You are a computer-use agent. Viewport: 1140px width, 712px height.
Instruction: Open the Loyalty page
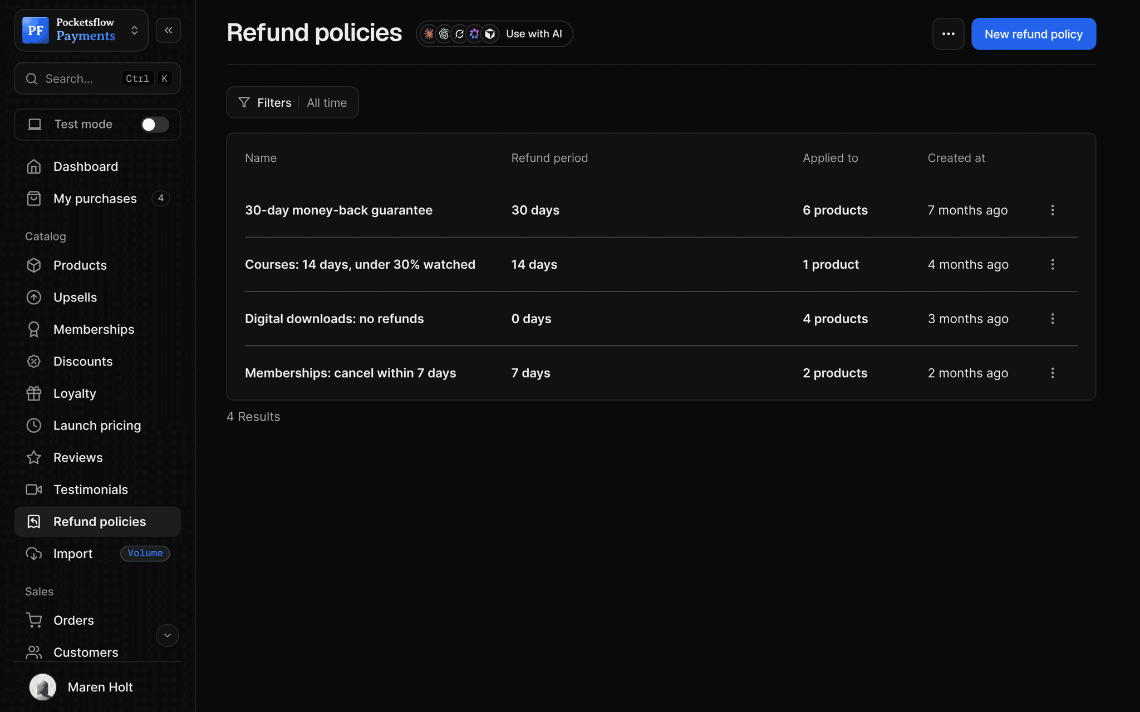click(x=97, y=393)
